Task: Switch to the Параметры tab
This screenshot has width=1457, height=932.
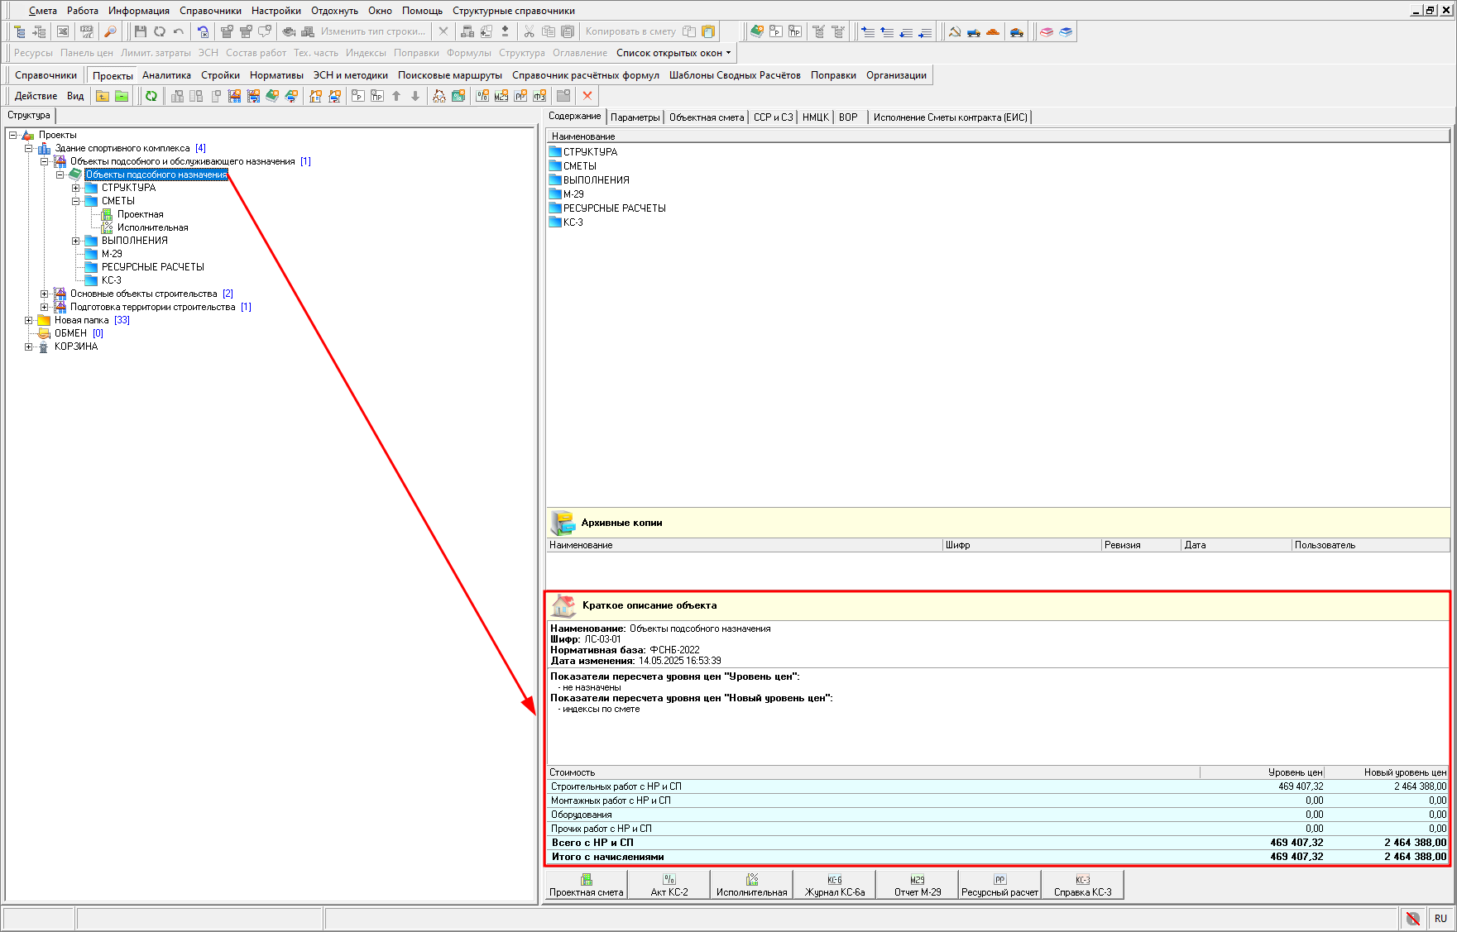Action: point(635,117)
